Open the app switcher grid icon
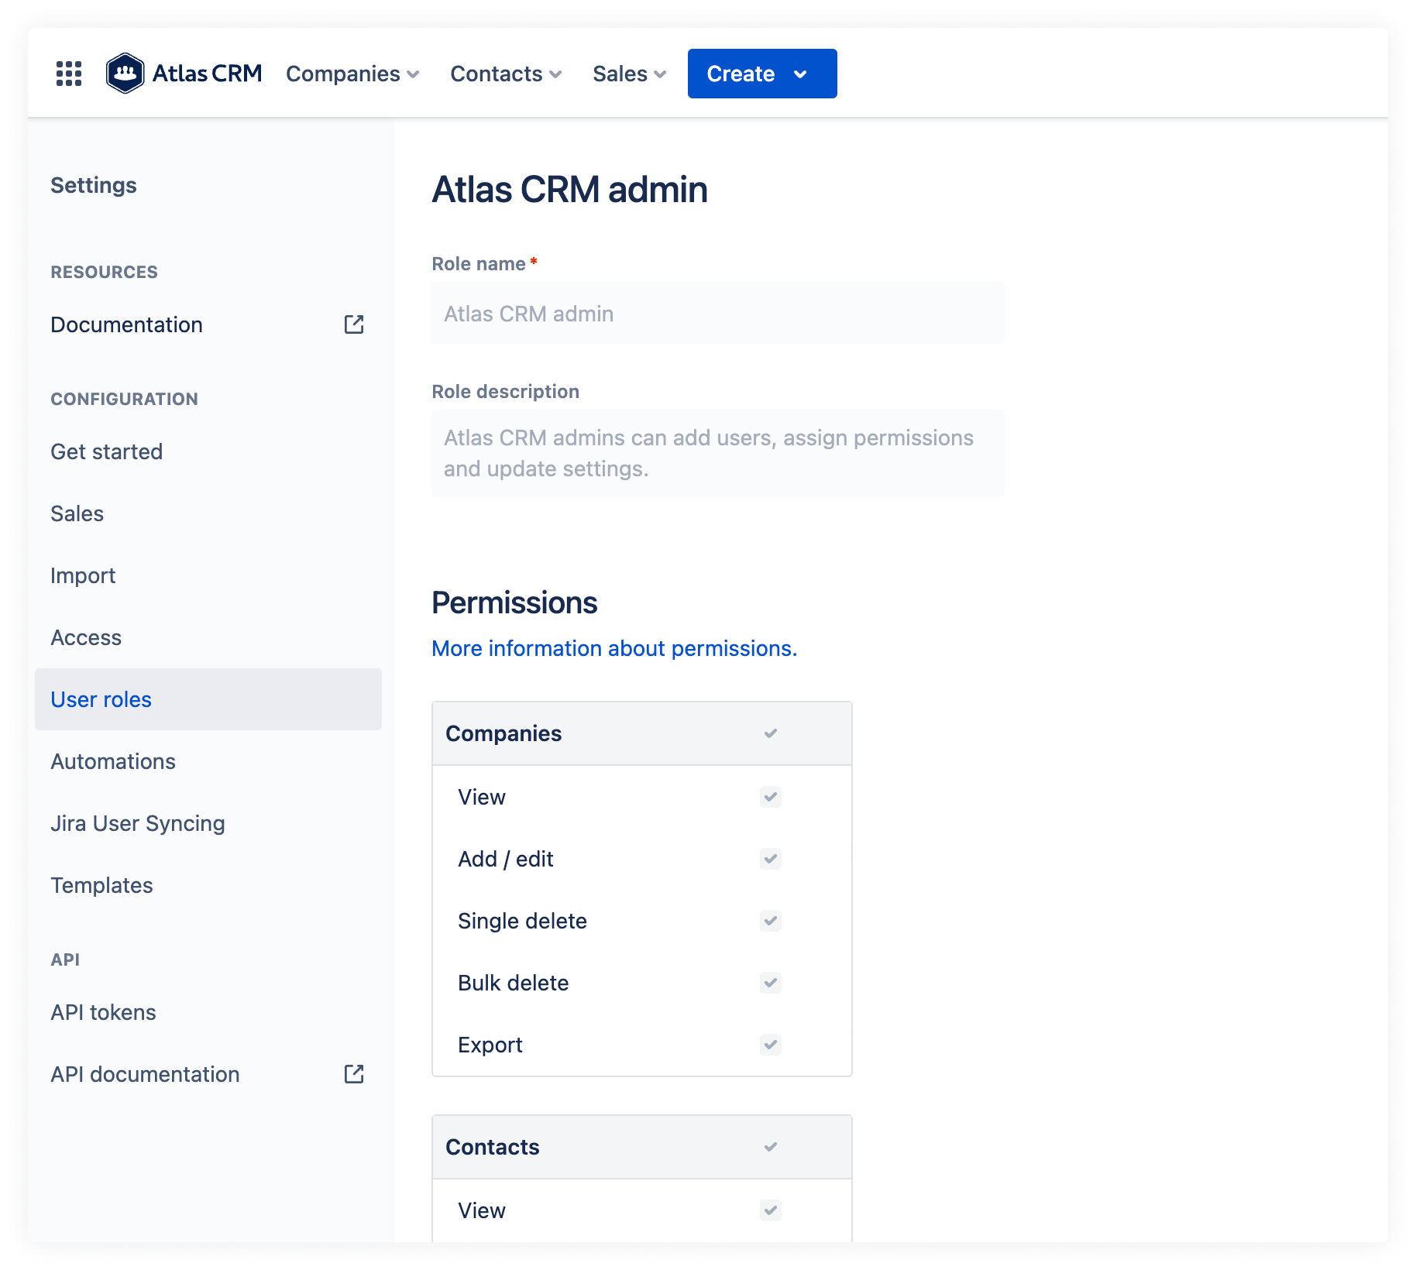The width and height of the screenshot is (1416, 1270). pos(69,74)
